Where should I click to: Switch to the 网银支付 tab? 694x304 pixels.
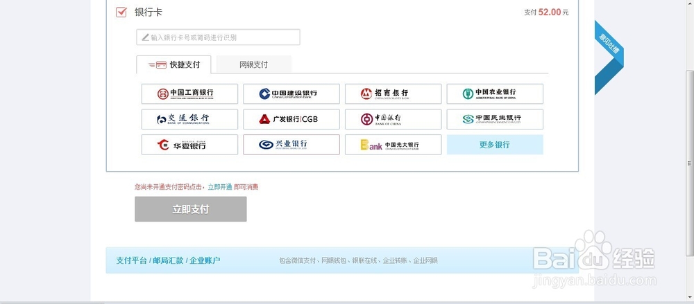pyautogui.click(x=253, y=64)
